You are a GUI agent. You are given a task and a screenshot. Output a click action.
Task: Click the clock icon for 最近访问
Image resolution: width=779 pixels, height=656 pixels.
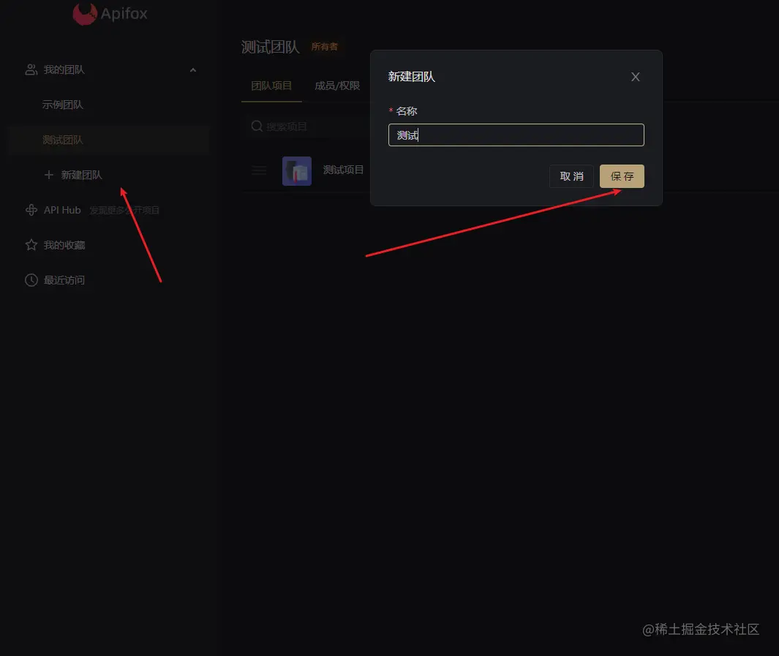tap(31, 280)
